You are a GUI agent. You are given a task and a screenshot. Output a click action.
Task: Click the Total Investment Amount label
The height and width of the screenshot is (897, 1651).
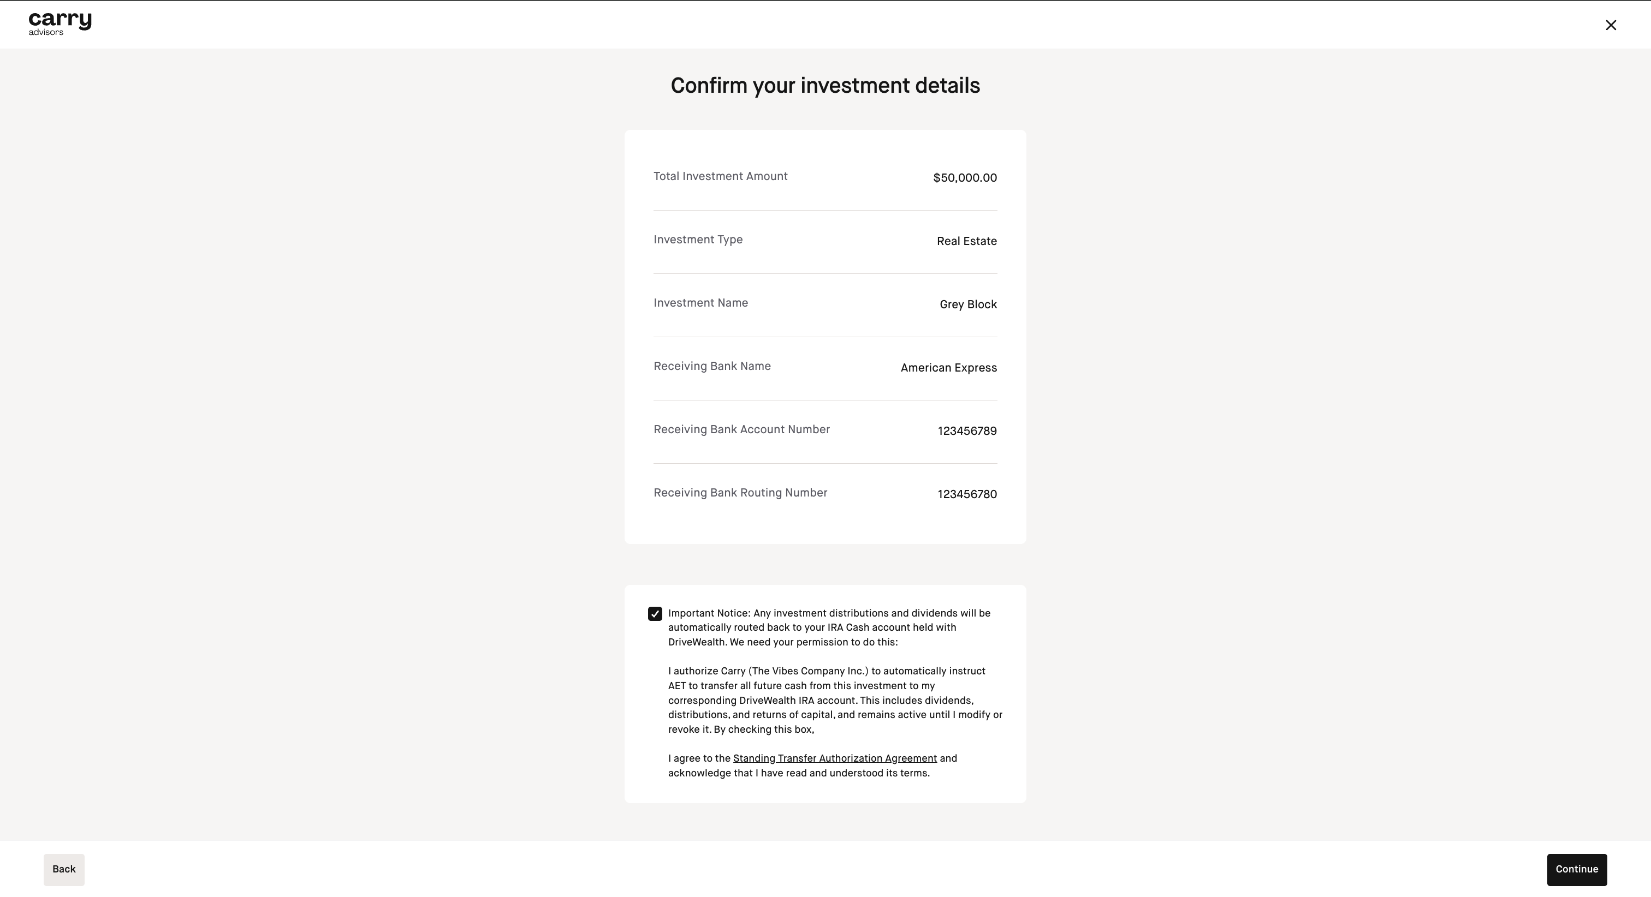[x=720, y=176]
